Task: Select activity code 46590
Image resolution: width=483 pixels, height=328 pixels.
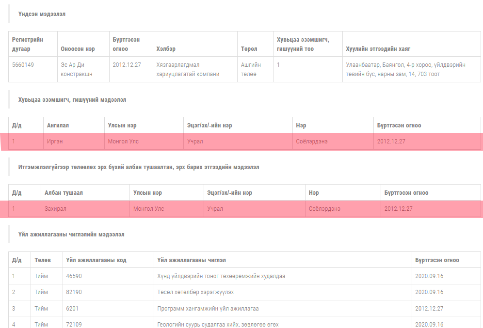Action: click(x=74, y=276)
